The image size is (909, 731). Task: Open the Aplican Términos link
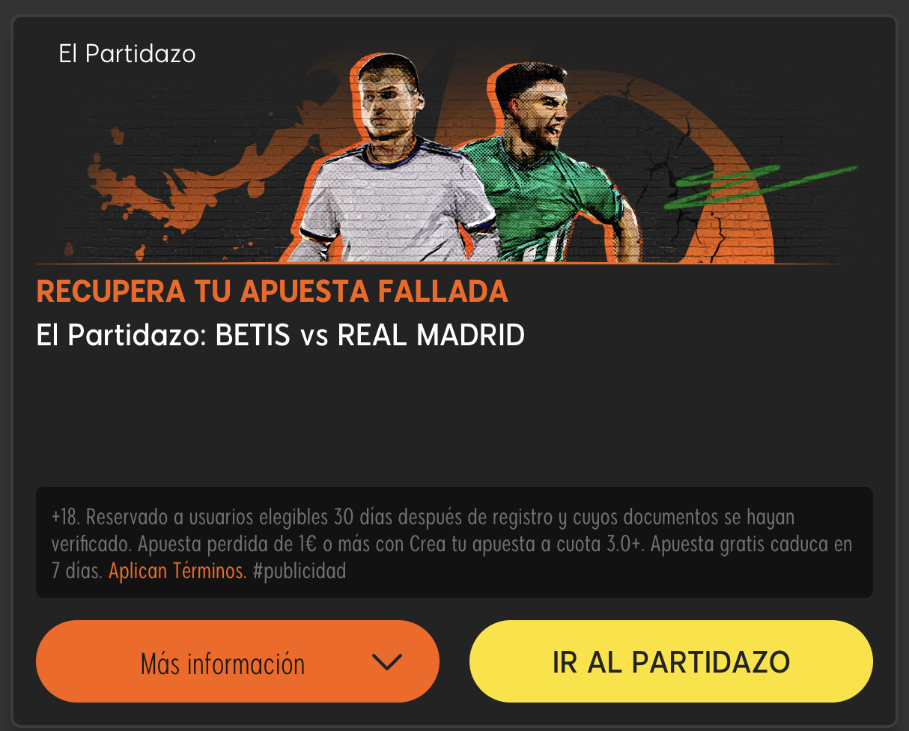click(177, 571)
